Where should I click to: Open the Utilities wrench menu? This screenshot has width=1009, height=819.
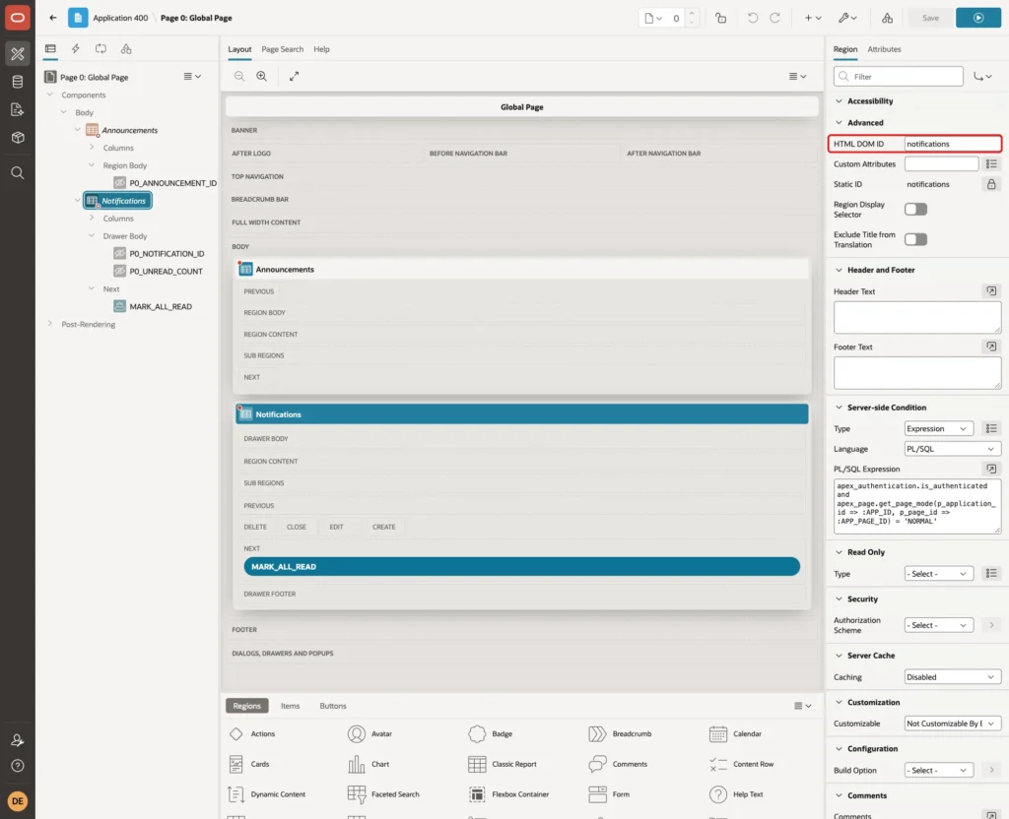click(847, 18)
